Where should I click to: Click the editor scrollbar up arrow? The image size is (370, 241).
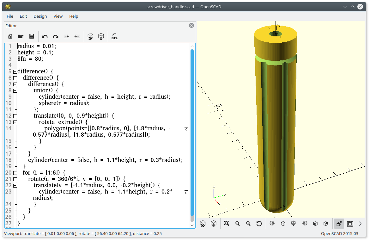coord(192,46)
